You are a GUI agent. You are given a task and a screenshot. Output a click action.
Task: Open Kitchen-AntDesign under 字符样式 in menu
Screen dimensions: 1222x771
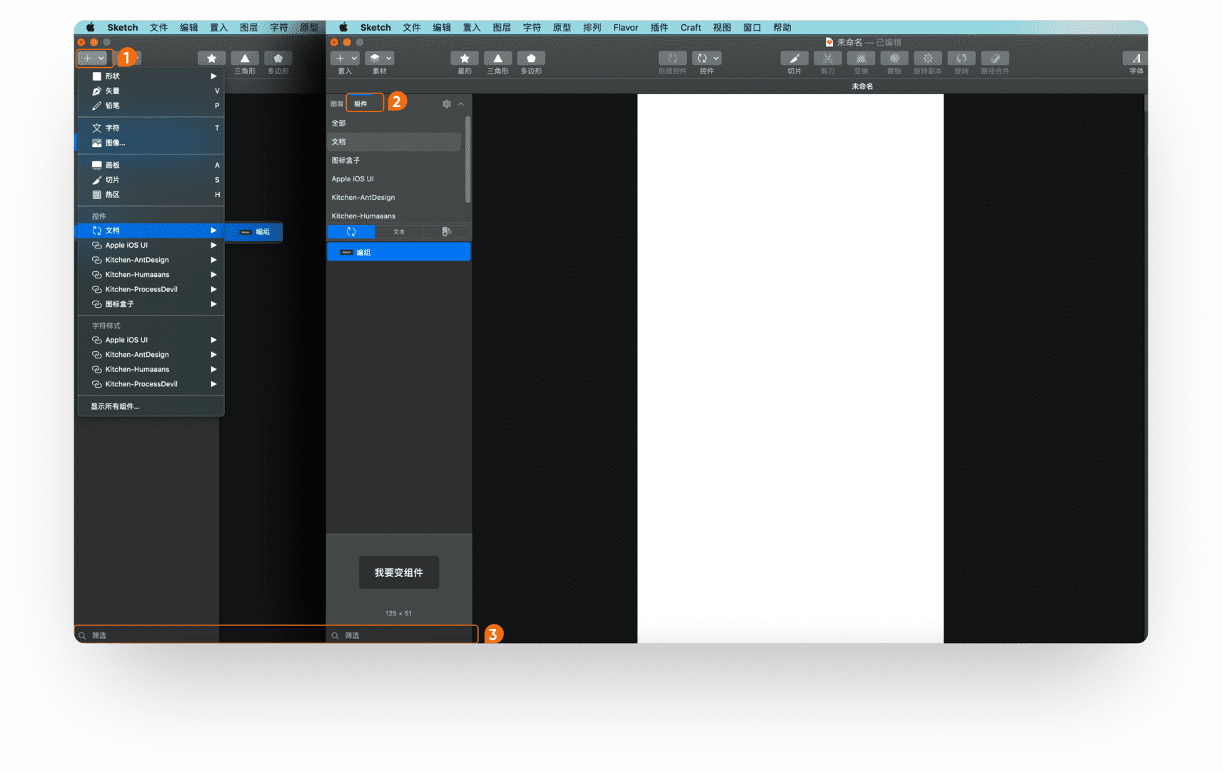pyautogui.click(x=151, y=355)
